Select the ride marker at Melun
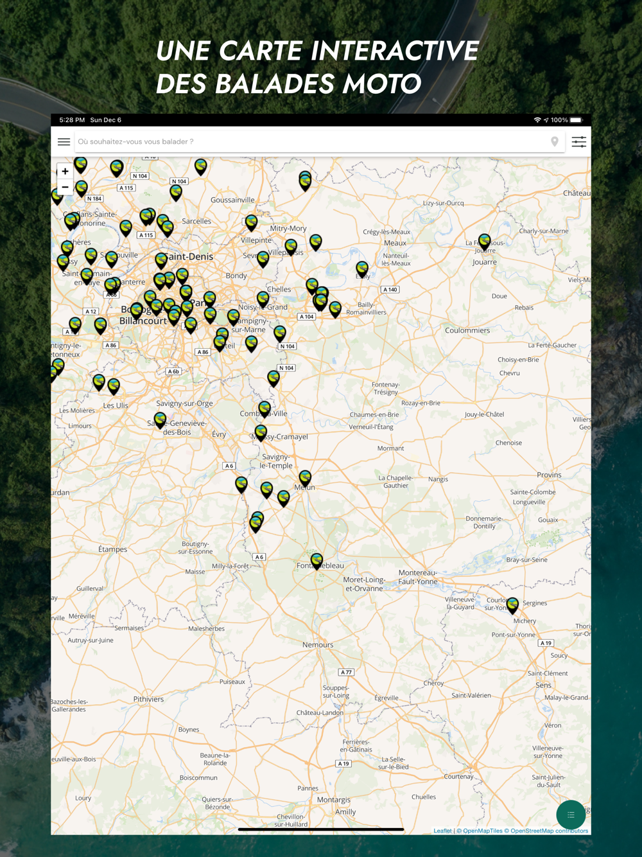The image size is (642, 857). (305, 478)
